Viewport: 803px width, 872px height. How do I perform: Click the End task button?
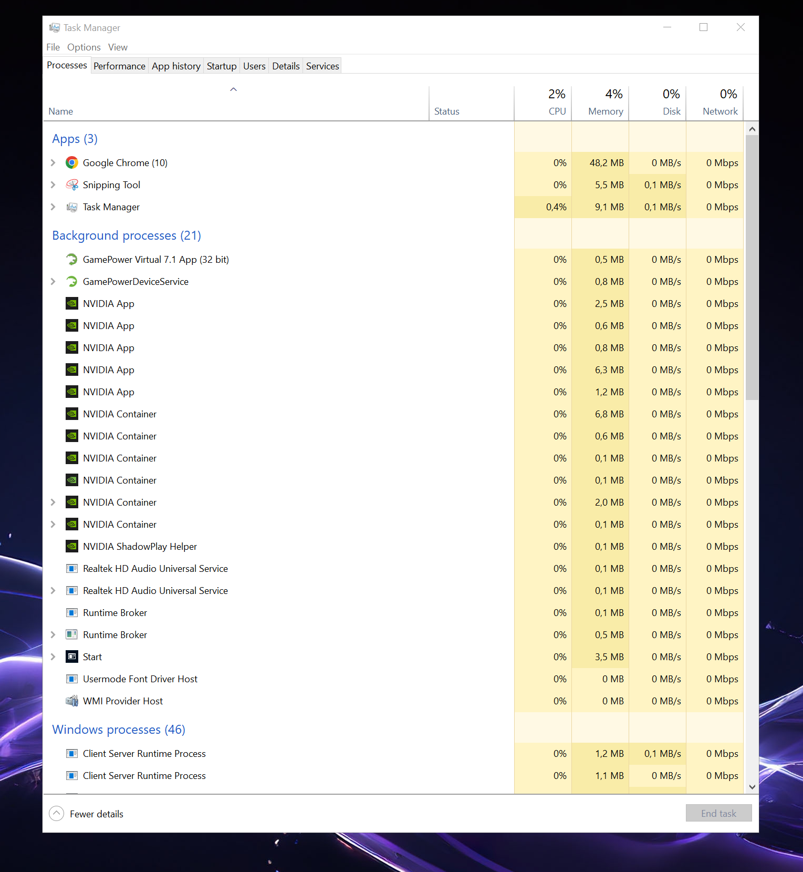click(718, 813)
